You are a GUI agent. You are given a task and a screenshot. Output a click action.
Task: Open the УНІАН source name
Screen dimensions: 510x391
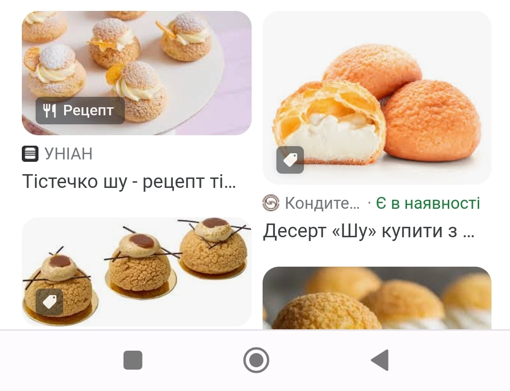(69, 154)
